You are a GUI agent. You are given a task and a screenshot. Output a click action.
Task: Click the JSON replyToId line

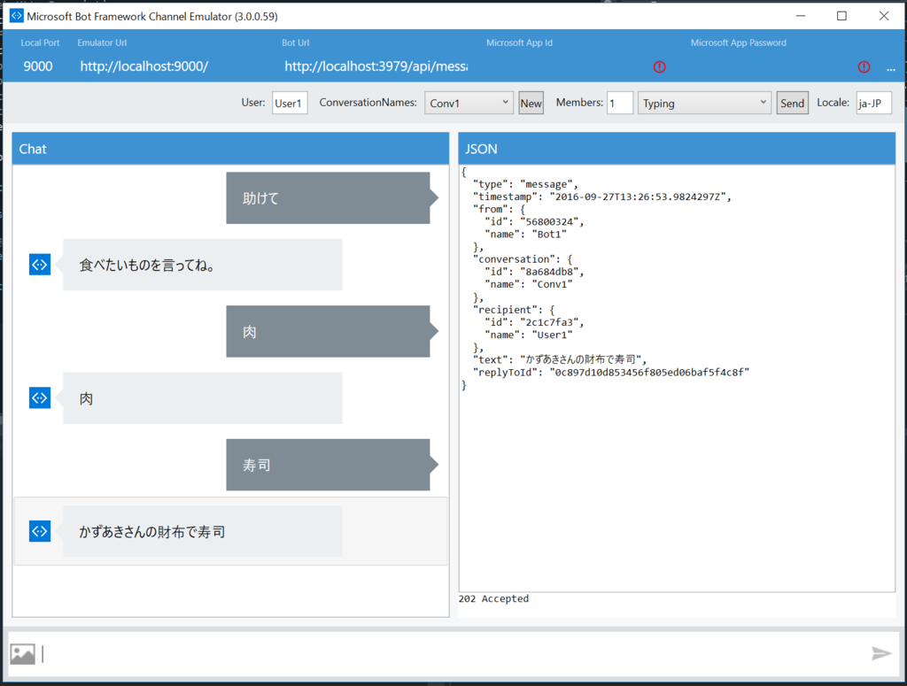611,372
